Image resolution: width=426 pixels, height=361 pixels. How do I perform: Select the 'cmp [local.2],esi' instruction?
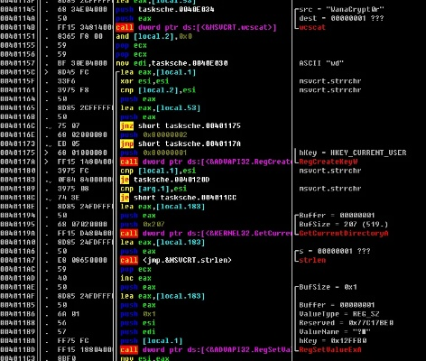158,90
